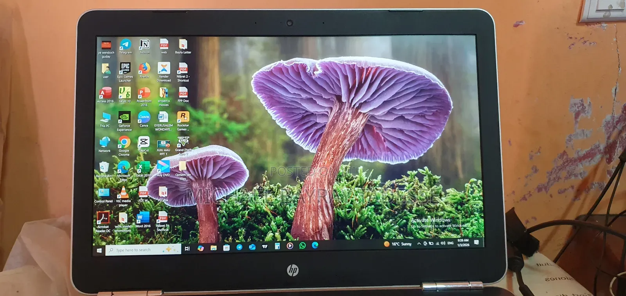Open the Telegram desktop shortcut
626x296 pixels.
tap(125, 46)
